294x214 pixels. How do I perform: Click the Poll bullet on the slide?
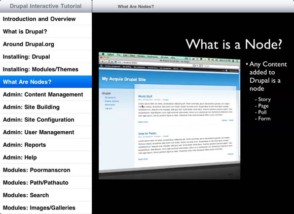click(x=261, y=112)
